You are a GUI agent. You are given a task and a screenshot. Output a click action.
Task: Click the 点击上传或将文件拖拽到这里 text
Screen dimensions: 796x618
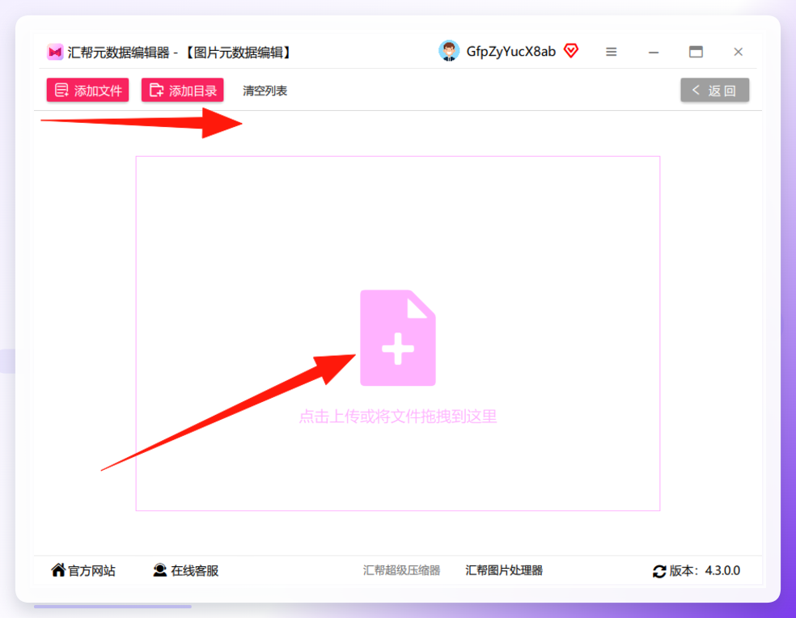[x=397, y=417]
